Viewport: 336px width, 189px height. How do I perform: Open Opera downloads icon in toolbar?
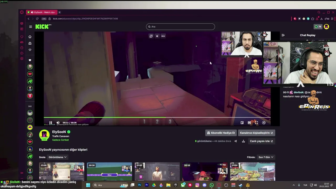pyautogui.click(x=321, y=19)
